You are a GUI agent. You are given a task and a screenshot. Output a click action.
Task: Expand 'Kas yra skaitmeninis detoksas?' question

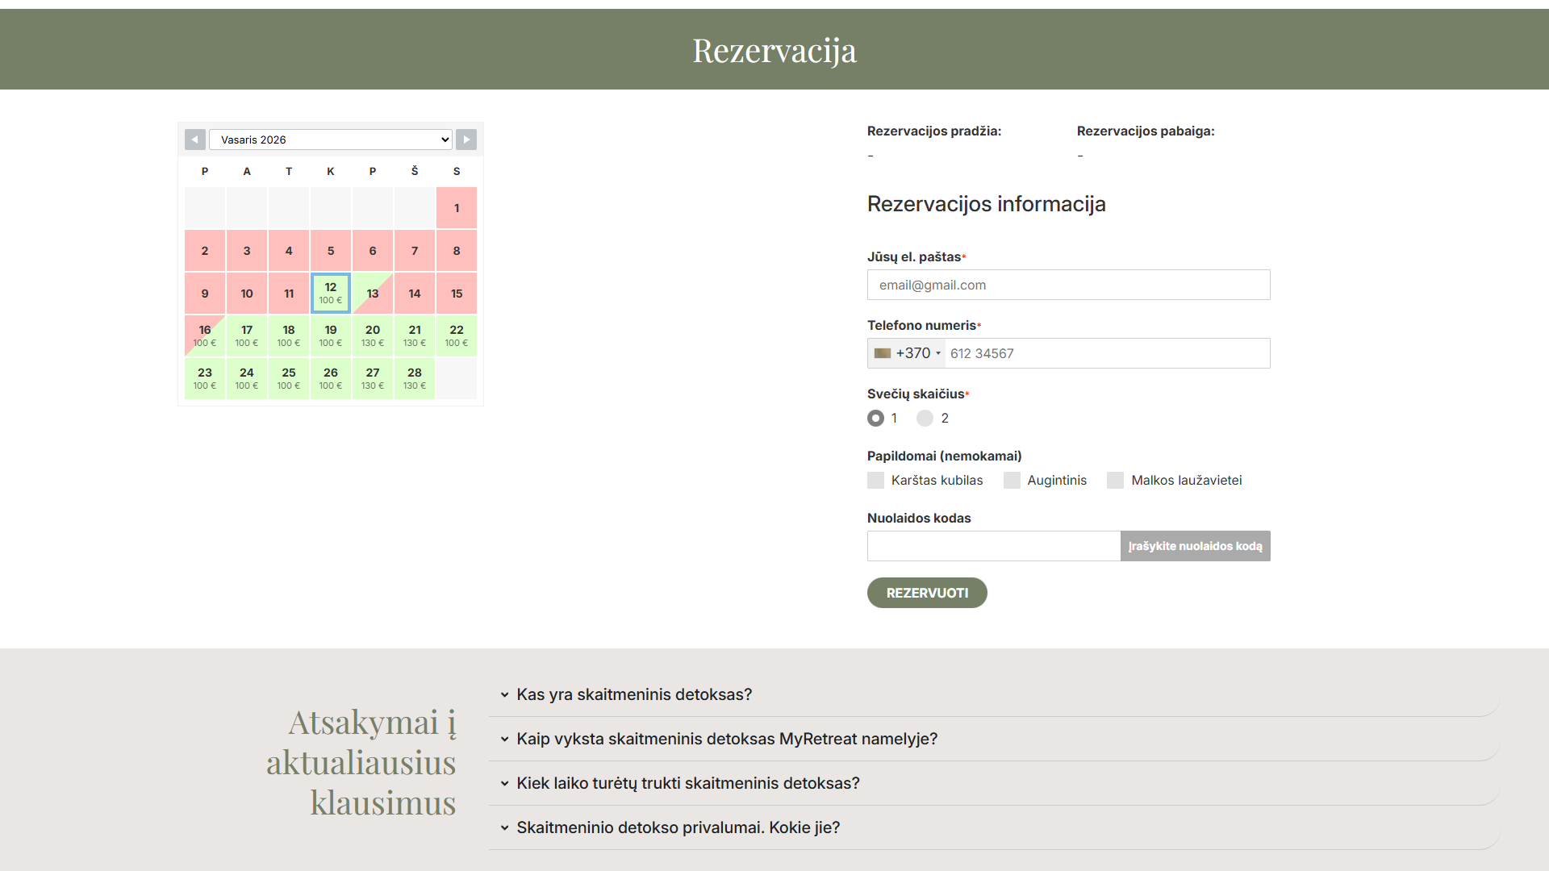coord(634,694)
